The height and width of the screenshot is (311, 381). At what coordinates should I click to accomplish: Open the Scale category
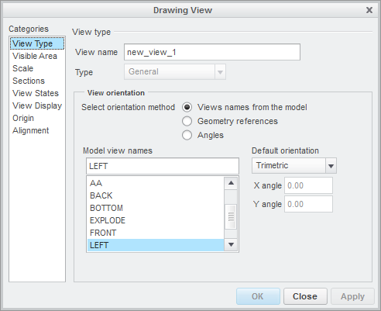22,68
